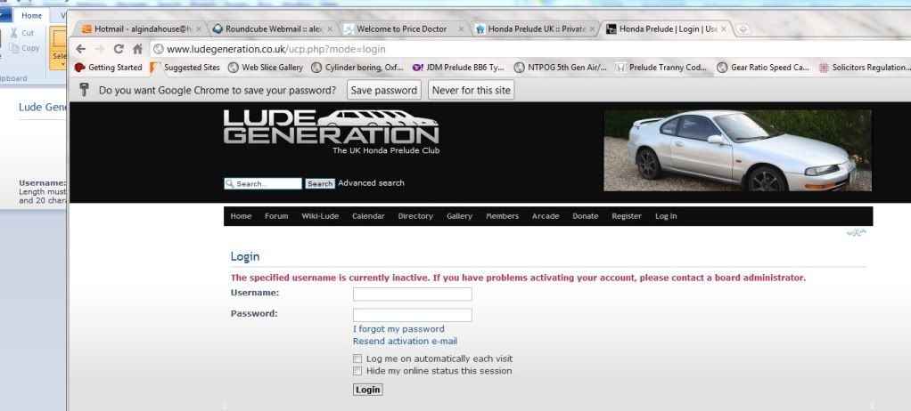This screenshot has height=411, width=911.
Task: Close the Roundcube Webmail tab
Action: pyautogui.click(x=330, y=28)
